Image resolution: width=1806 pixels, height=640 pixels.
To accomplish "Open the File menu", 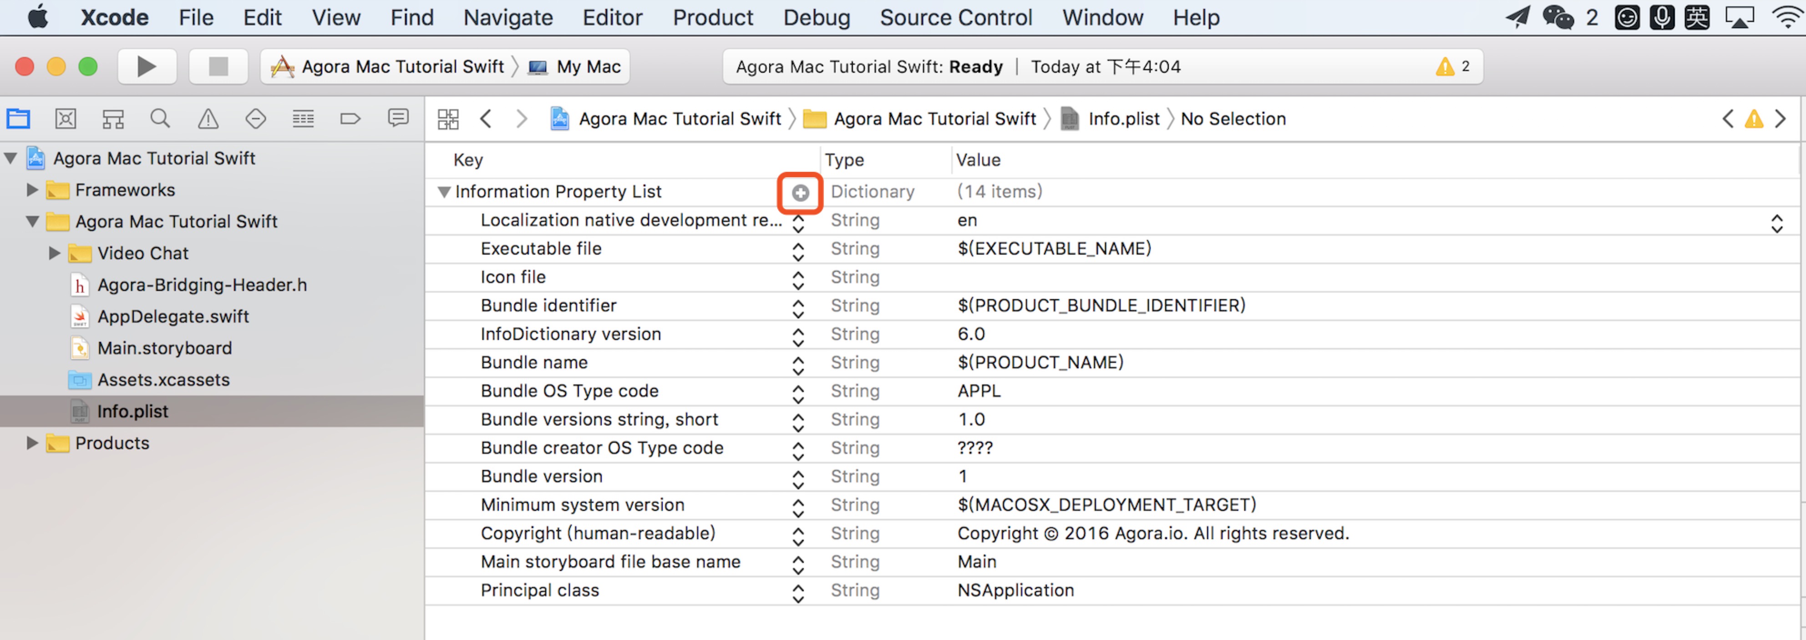I will coord(196,17).
